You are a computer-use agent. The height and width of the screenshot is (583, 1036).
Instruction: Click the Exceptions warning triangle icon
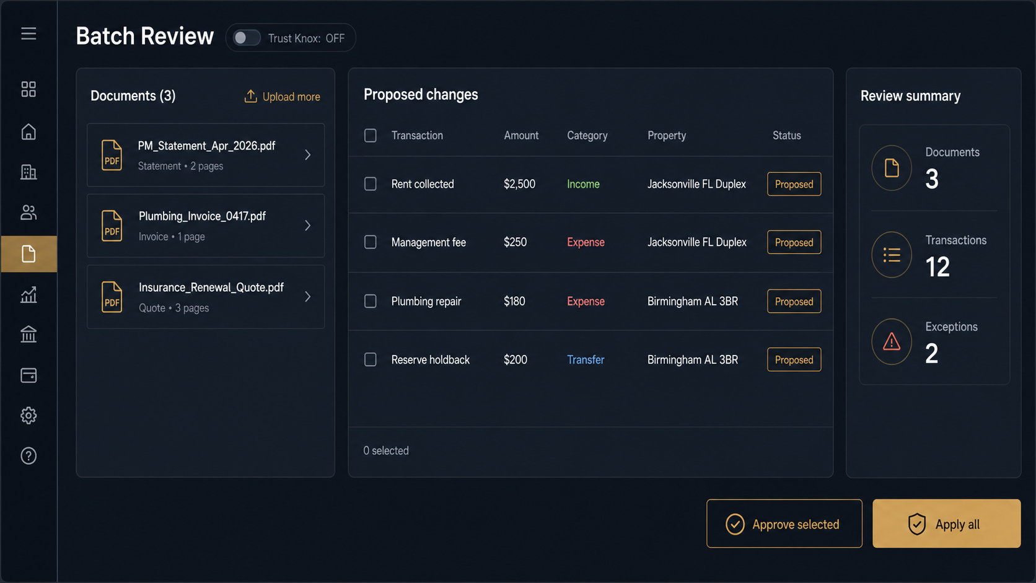892,341
